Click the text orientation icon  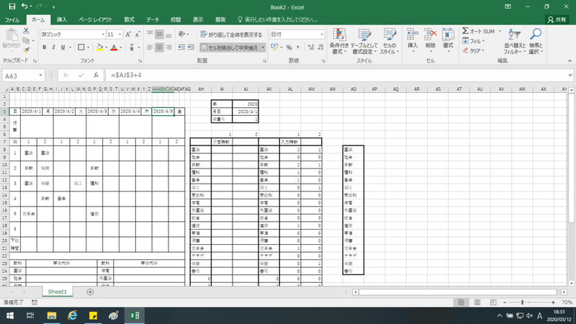point(182,34)
